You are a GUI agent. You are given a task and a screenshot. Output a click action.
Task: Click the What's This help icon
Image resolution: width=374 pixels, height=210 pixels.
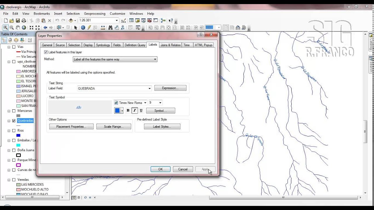[x=171, y=20]
